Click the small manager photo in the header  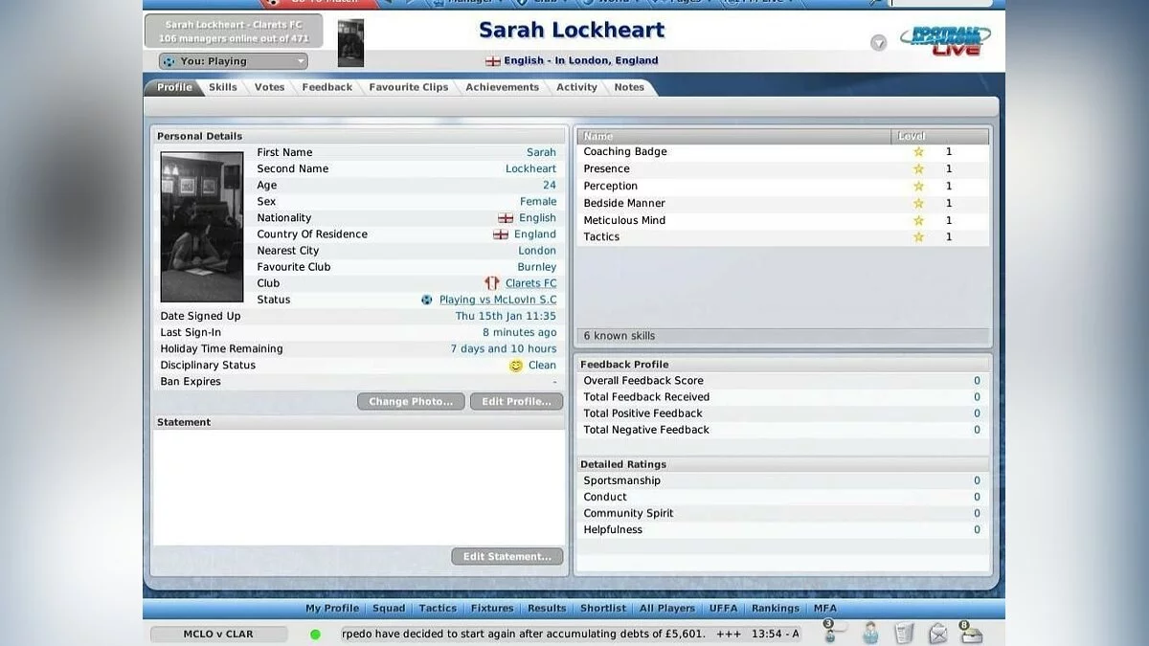click(350, 43)
